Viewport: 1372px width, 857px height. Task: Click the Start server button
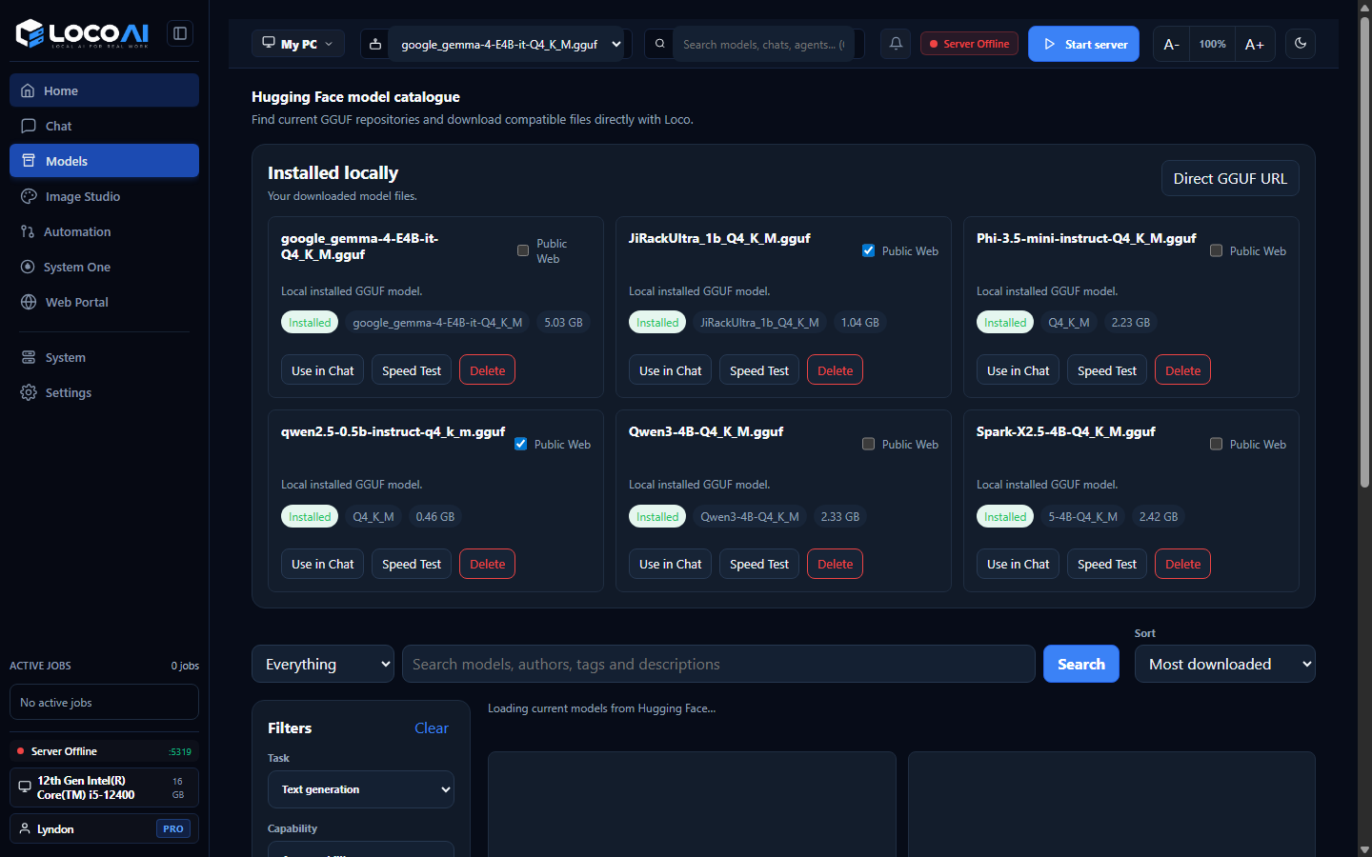[x=1083, y=44]
